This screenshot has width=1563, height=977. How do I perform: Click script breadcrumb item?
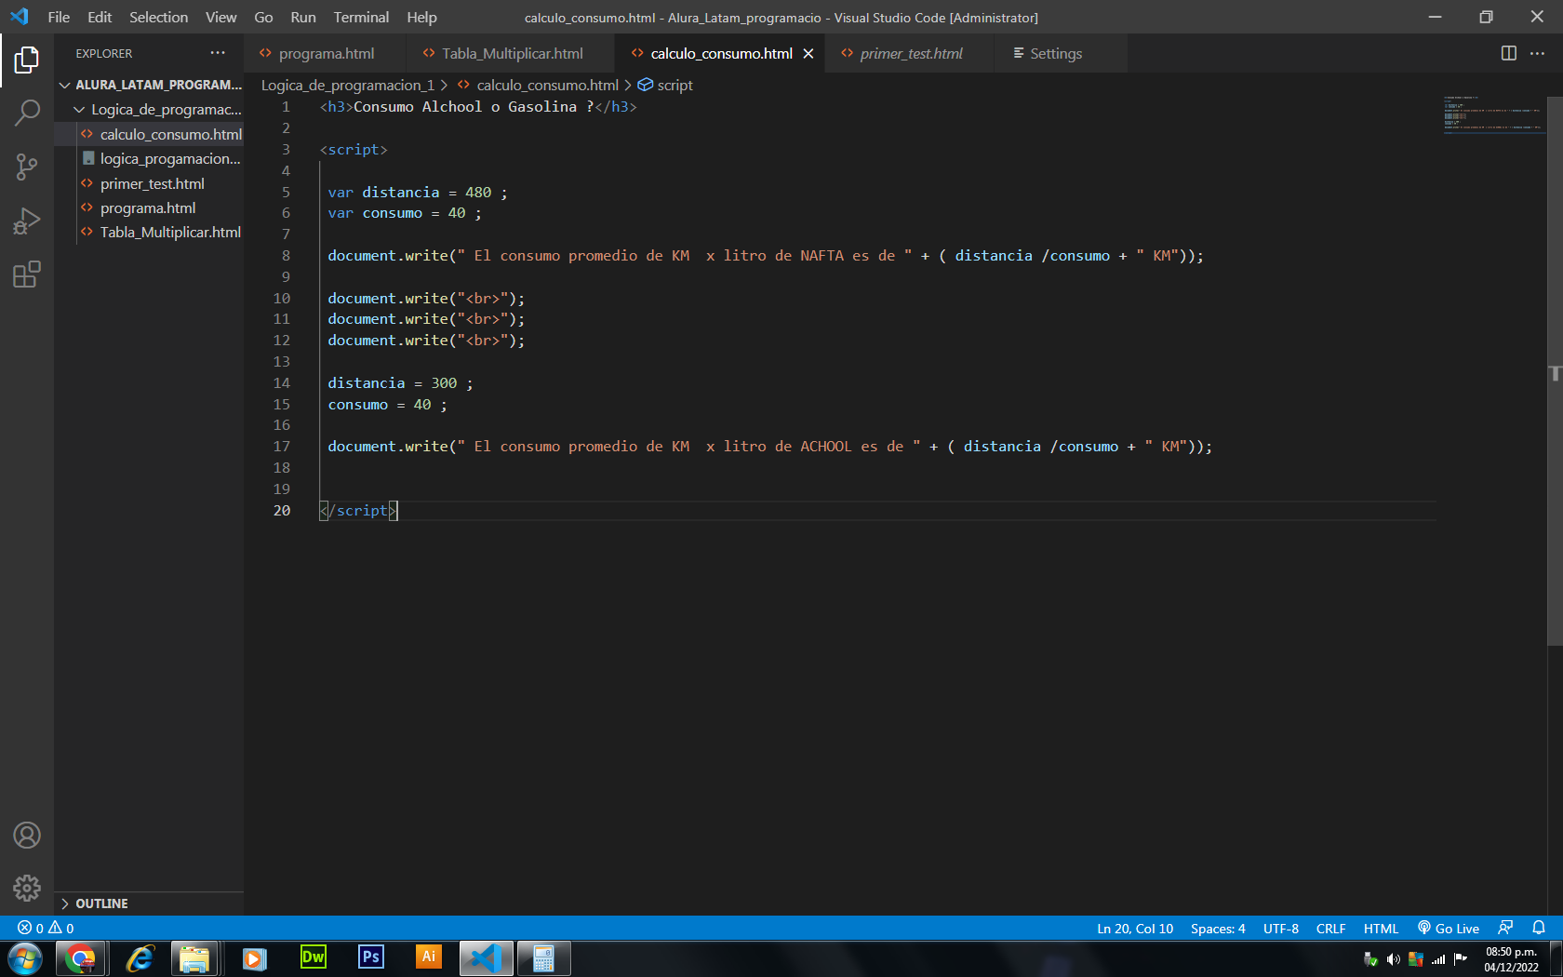coord(675,85)
